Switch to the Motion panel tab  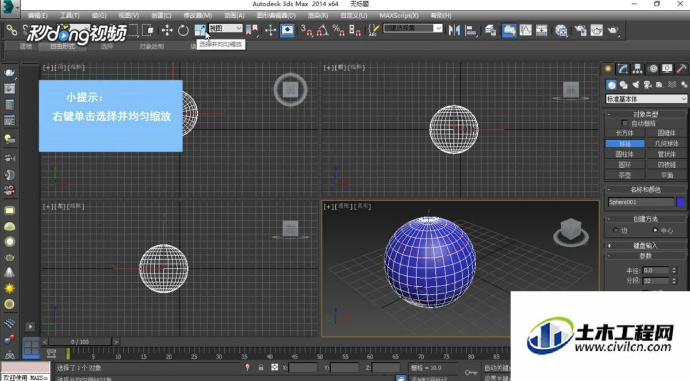[x=653, y=68]
